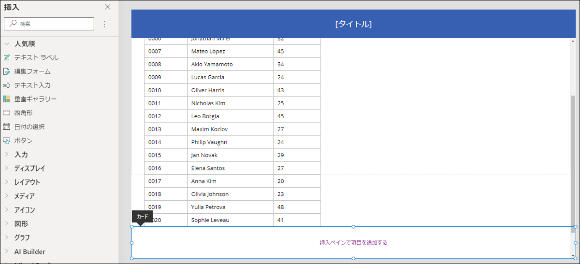Screen dimensions: 580x264
Task: Click the Maxim Kozlov cell
Action: point(231,129)
